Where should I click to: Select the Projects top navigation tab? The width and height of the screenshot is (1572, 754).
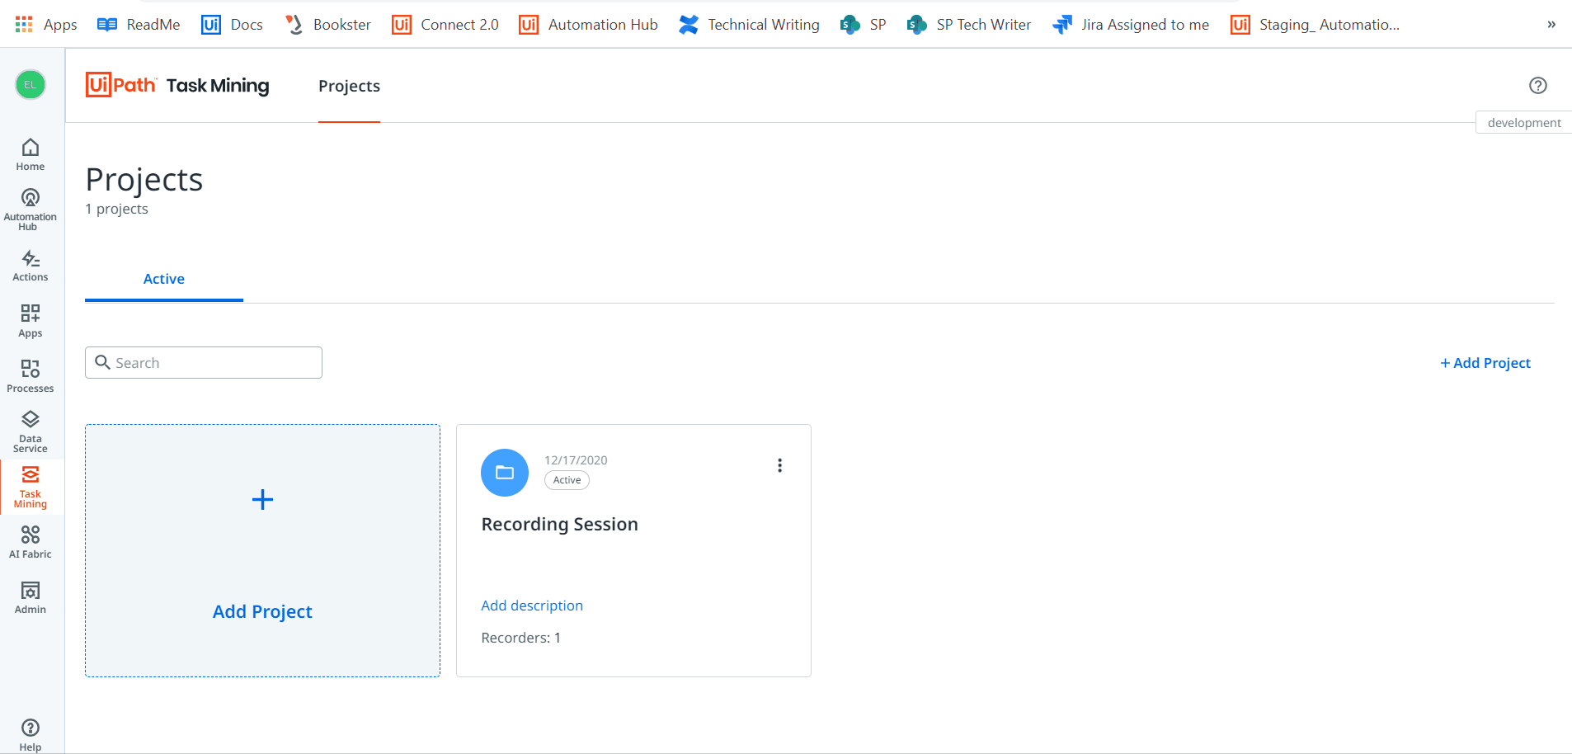click(349, 86)
